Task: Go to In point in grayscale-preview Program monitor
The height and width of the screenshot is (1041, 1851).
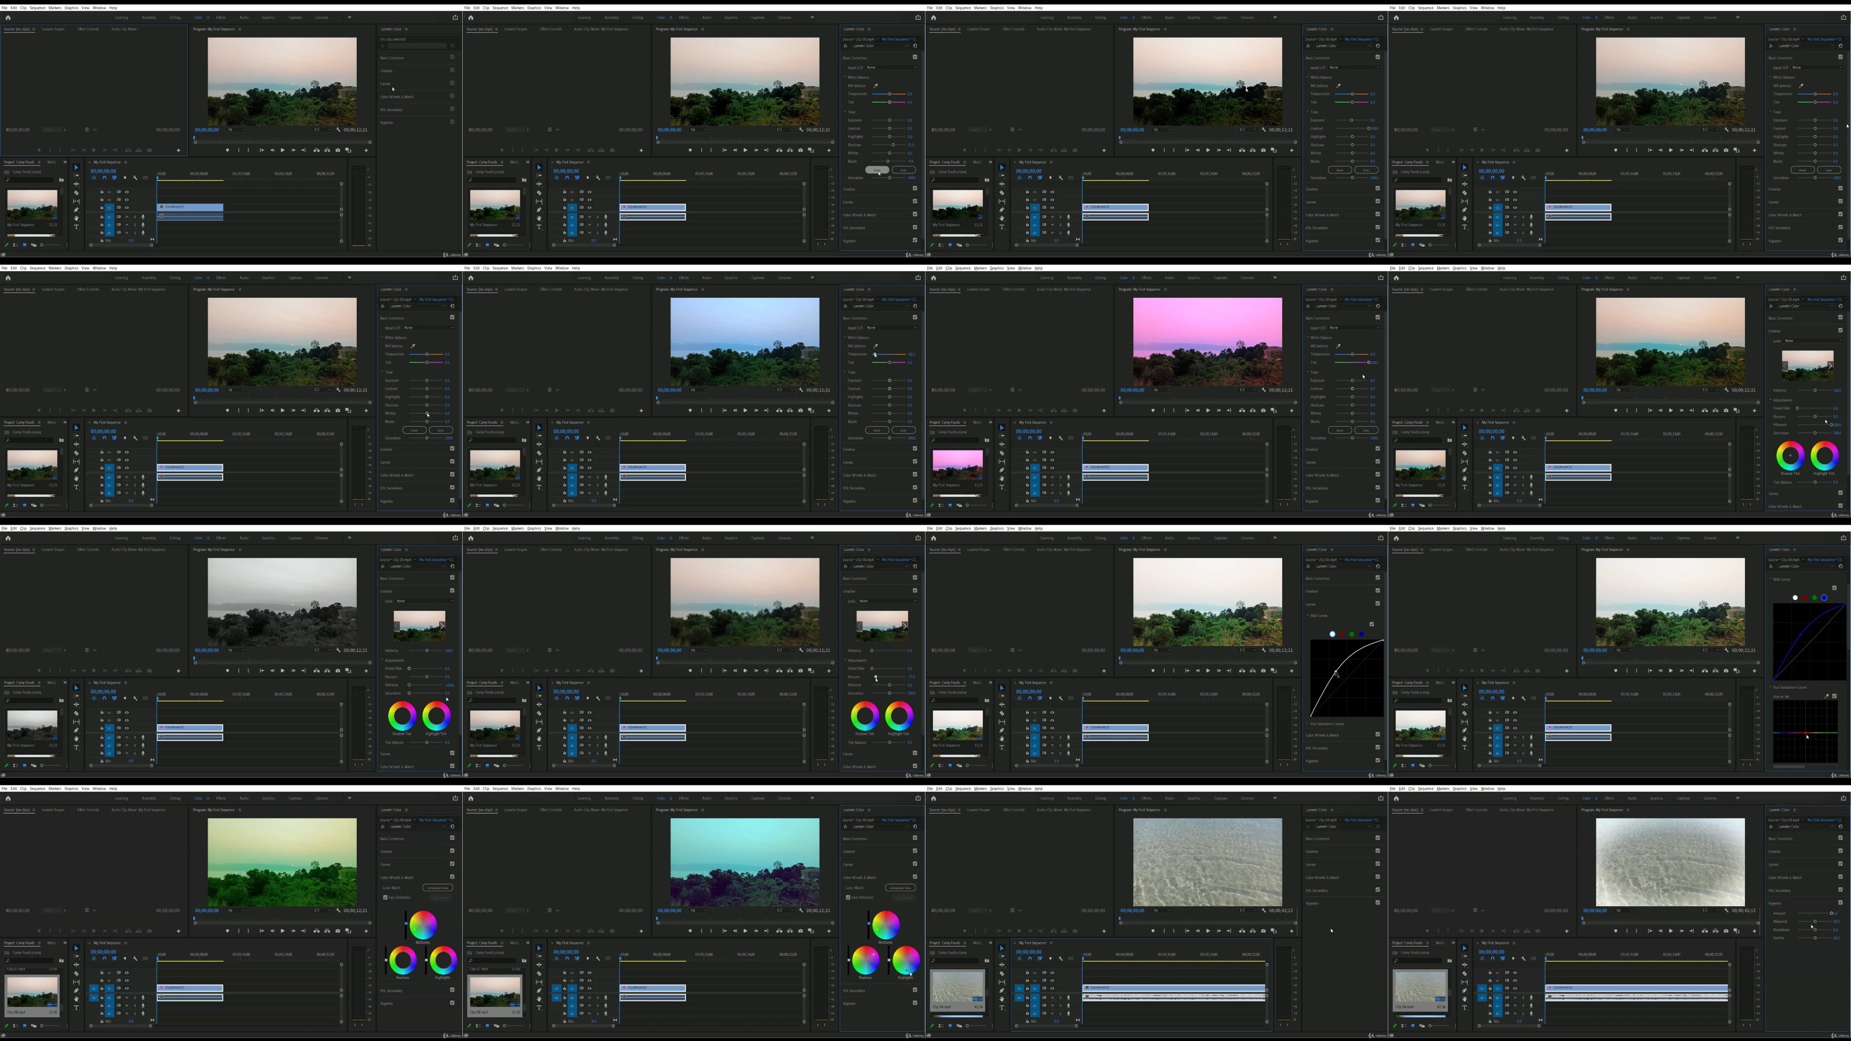Action: (261, 671)
